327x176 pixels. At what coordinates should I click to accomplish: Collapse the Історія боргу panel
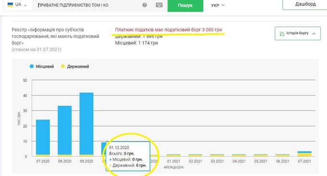pos(298,33)
